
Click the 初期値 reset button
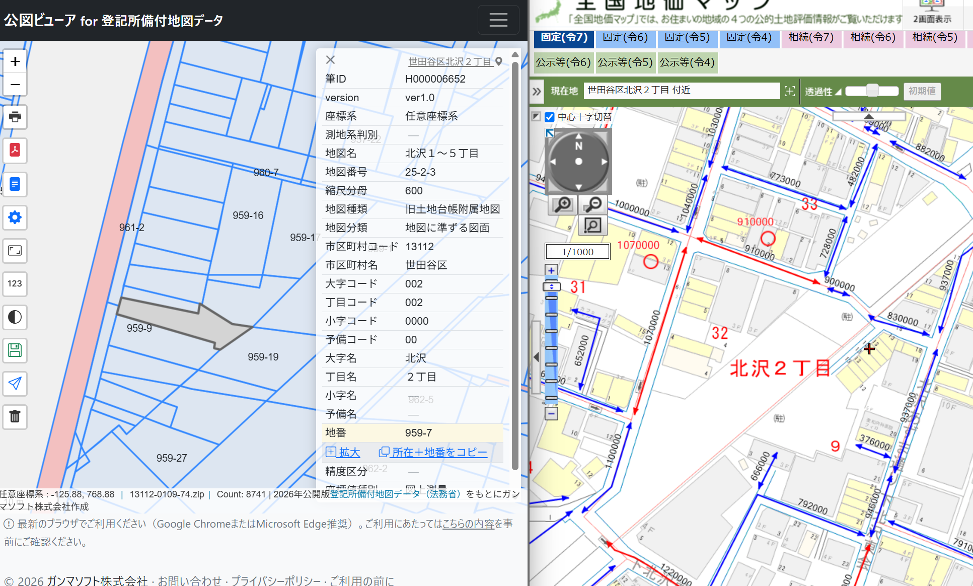coord(922,91)
